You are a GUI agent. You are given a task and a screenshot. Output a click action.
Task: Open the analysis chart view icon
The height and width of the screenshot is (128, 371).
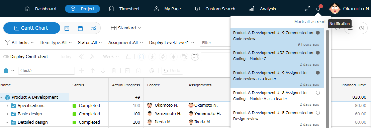[93, 28]
